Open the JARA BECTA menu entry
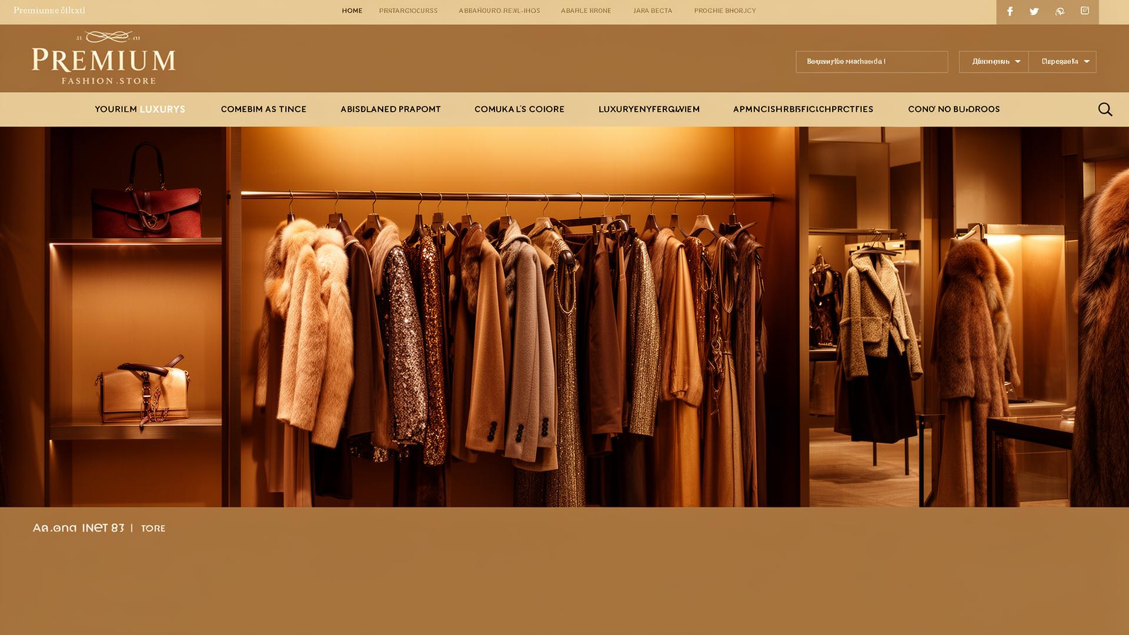 pyautogui.click(x=653, y=11)
